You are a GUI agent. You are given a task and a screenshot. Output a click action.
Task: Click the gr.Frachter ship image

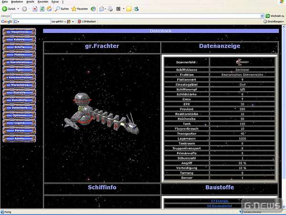coord(102,114)
